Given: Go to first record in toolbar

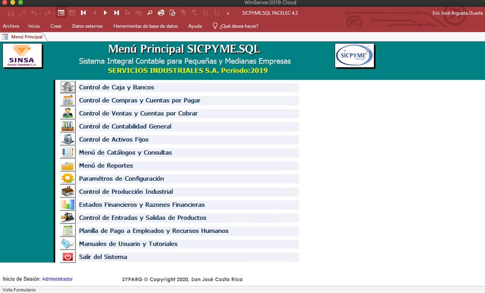Looking at the screenshot, I should coord(83,13).
